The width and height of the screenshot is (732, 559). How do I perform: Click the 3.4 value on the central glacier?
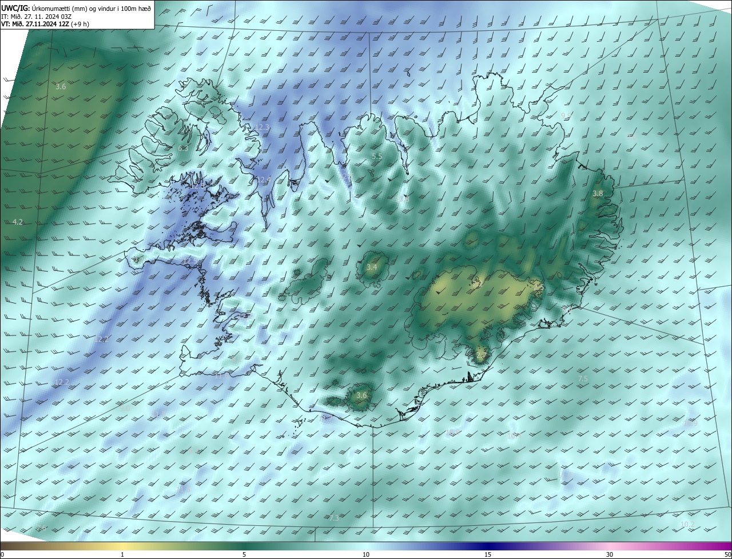pyautogui.click(x=372, y=267)
